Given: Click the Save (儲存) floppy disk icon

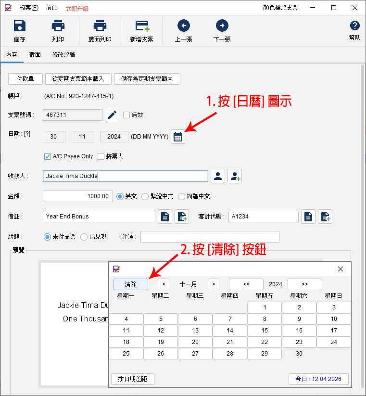Looking at the screenshot, I should 19,26.
